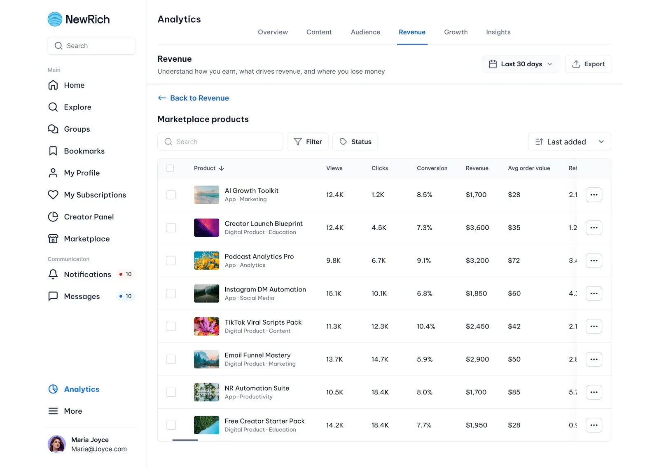659x468 pixels.
Task: Check the Podcast Analytics Pro row checkbox
Action: (x=171, y=261)
